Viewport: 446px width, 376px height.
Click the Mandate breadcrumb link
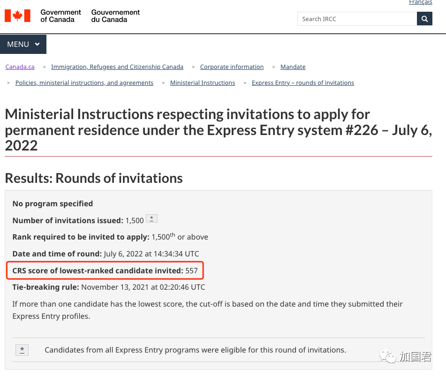(293, 67)
